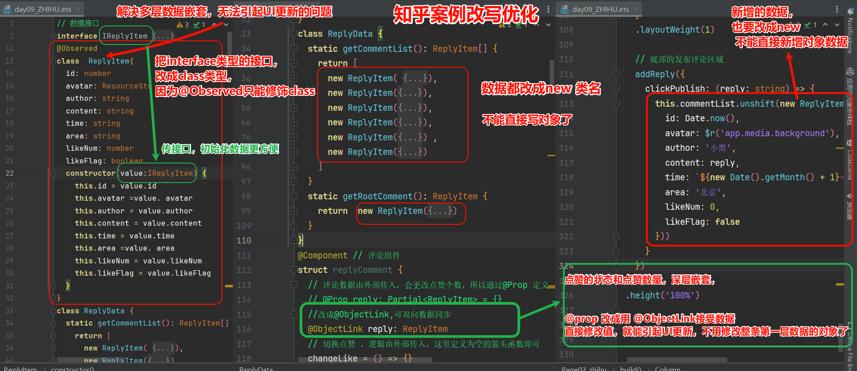Close the right editor's day09_ZHIHU.ets tab
Image resolution: width=857 pixels, height=371 pixels.
click(x=635, y=9)
